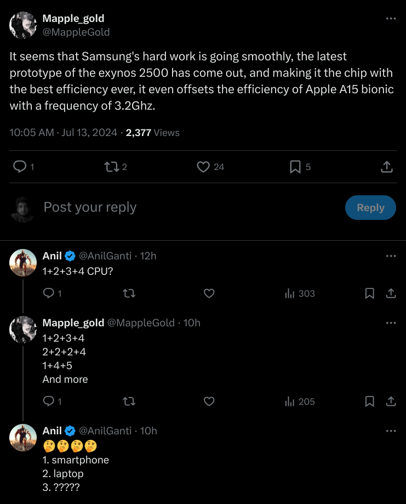406x504 pixels.
Task: Open more options for the main post
Action: (391, 19)
